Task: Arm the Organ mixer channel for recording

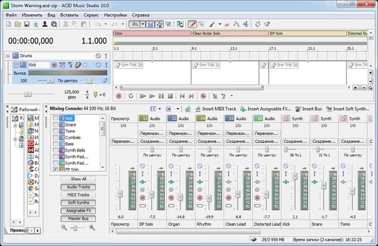Action: [171, 198]
